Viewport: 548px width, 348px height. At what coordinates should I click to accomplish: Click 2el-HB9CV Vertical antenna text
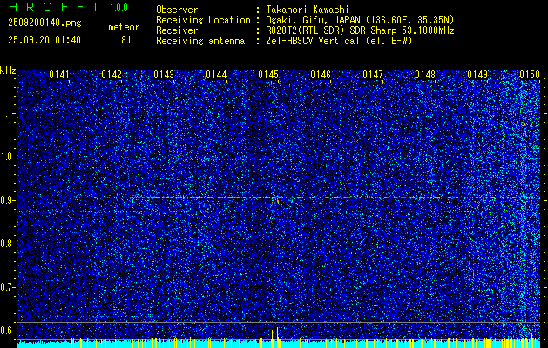[x=340, y=41]
